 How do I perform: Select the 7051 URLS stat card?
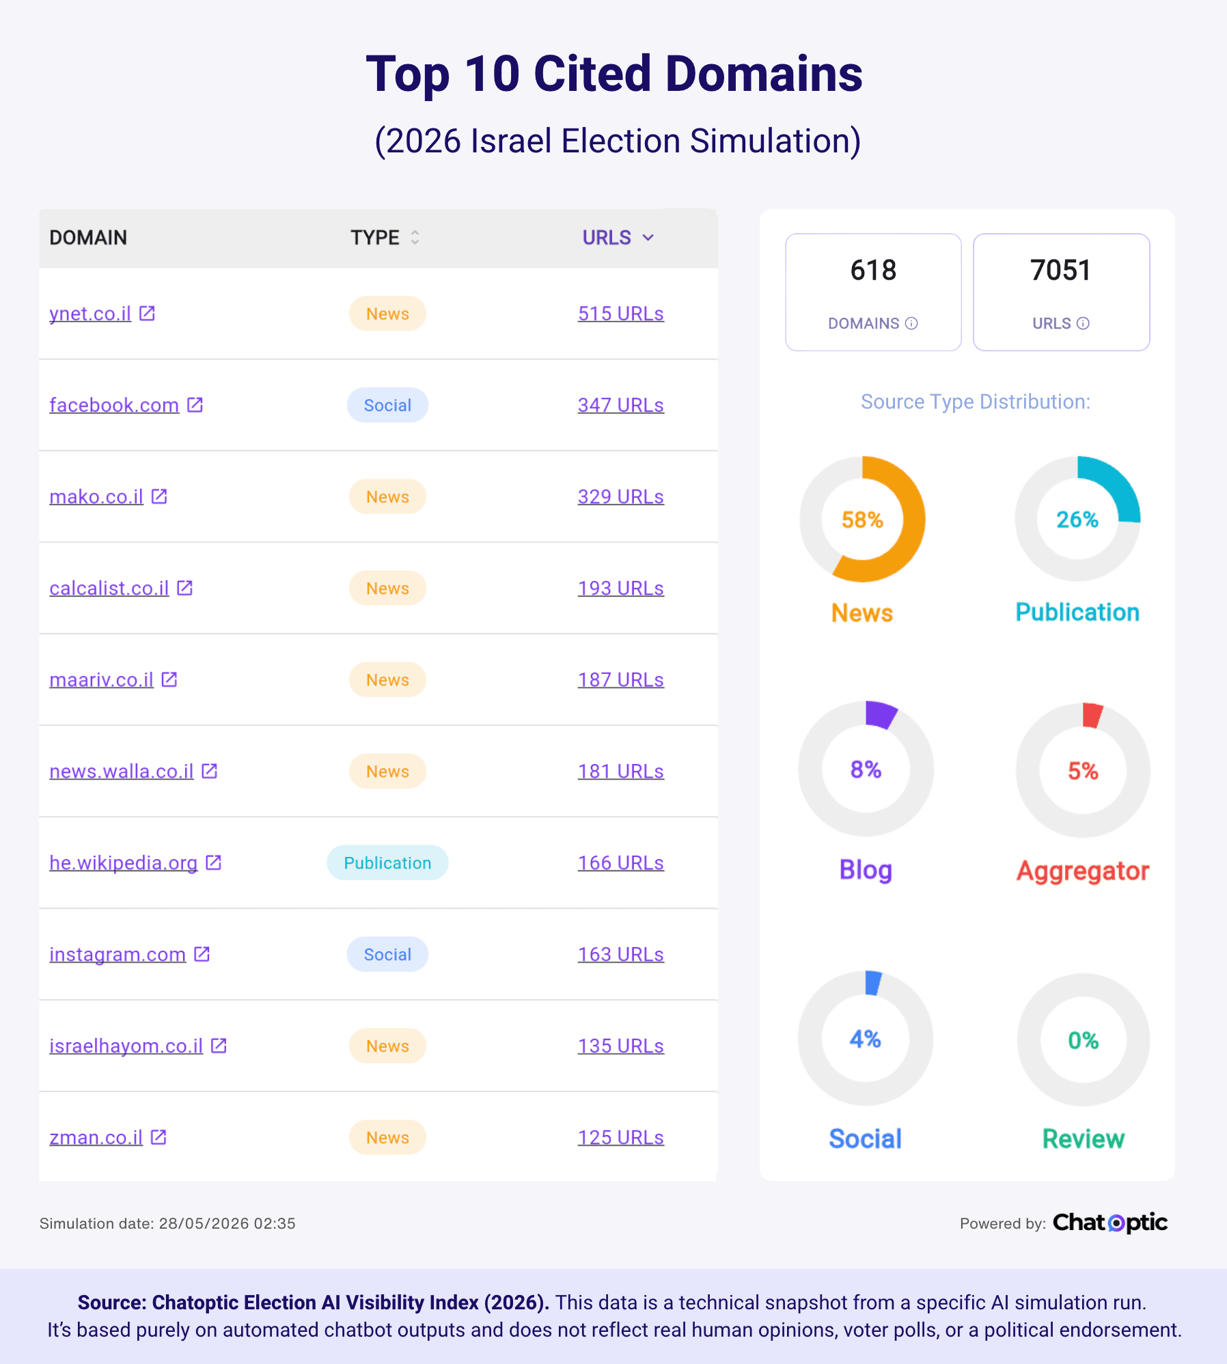coord(1061,292)
